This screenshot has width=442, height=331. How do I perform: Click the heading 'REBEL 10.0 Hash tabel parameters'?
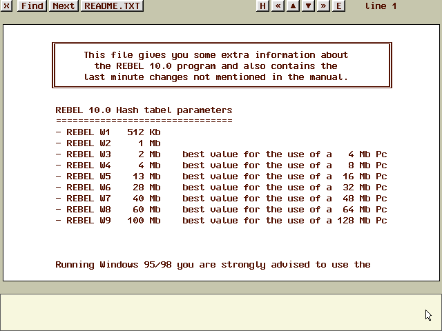(x=144, y=110)
